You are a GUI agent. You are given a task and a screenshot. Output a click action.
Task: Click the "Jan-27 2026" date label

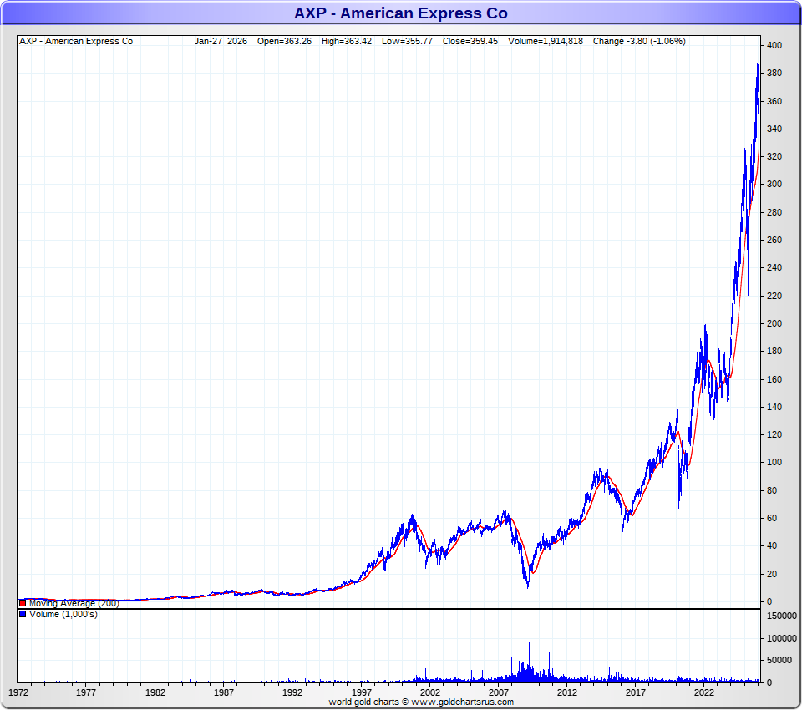(221, 41)
